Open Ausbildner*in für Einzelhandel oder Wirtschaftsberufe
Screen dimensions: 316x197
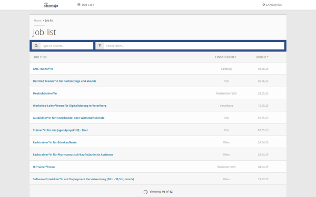(x=68, y=118)
